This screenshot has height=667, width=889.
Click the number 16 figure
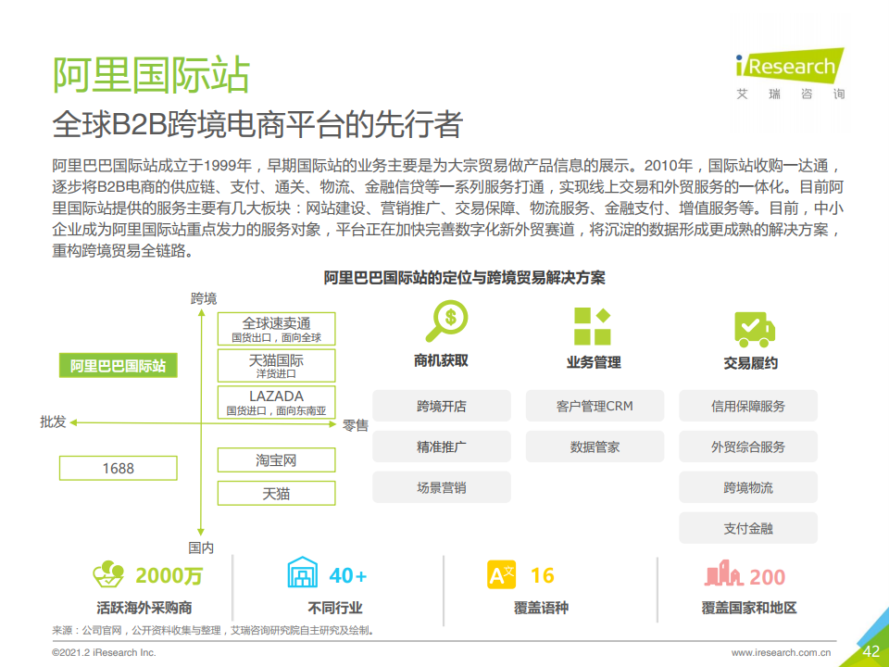[542, 575]
